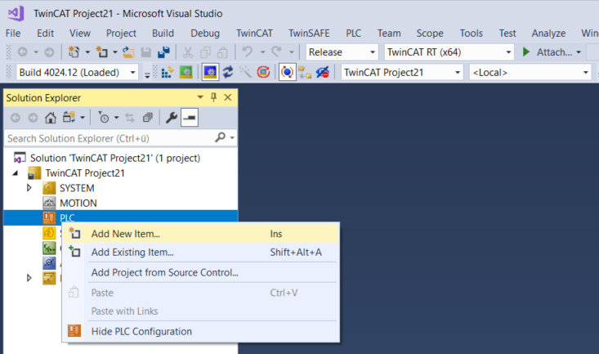Choose Hide PLC Configuration from context menu
The height and width of the screenshot is (354, 599).
[x=201, y=331]
